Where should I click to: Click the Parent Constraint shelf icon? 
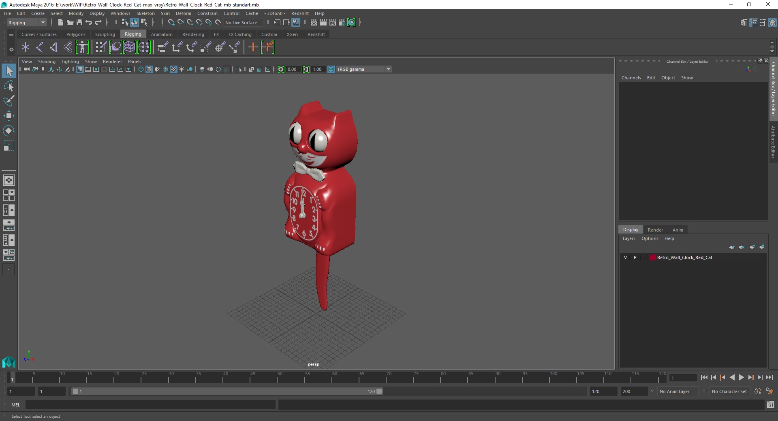pyautogui.click(x=162, y=47)
